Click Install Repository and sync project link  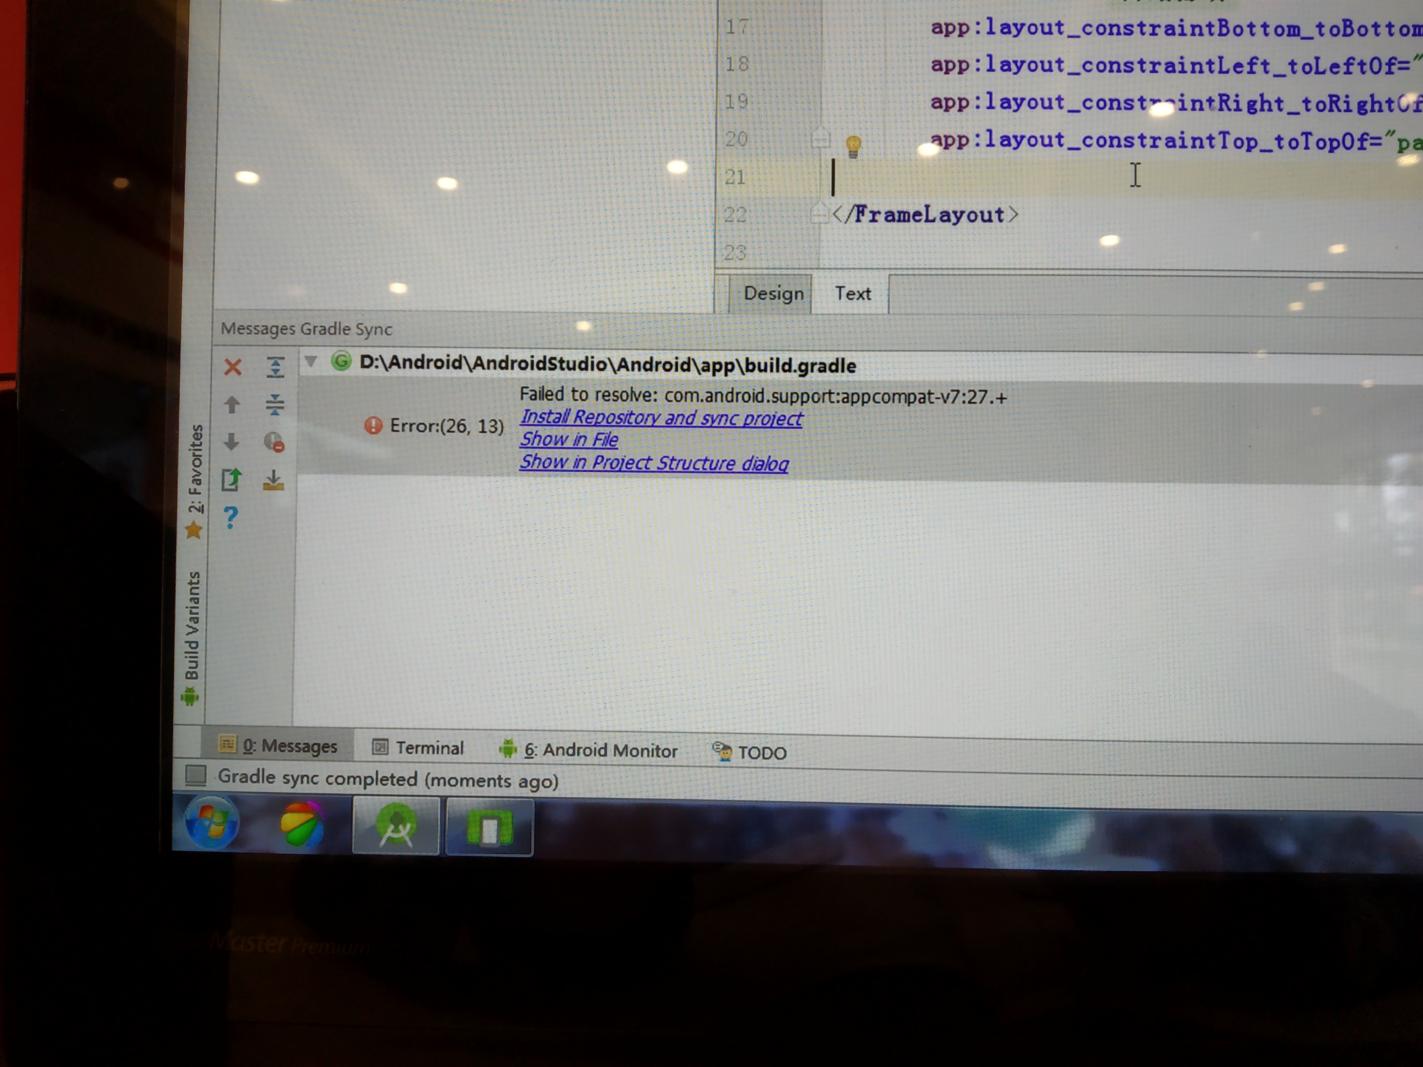(661, 418)
